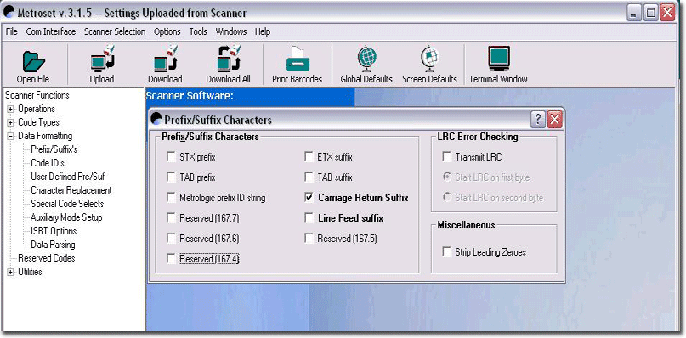Click the Upload scanner icon
Image resolution: width=686 pixels, height=338 pixels.
[102, 59]
